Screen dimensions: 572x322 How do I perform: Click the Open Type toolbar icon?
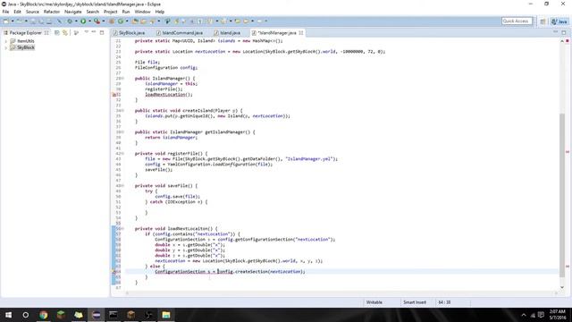pyautogui.click(x=135, y=21)
